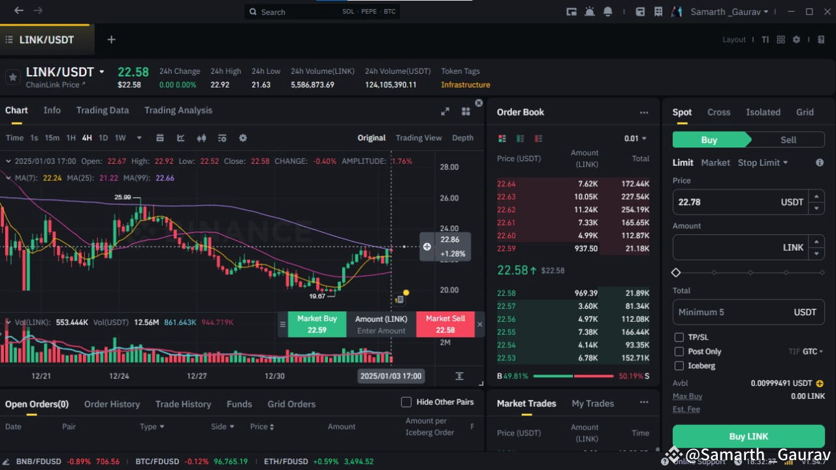
Task: Reset the chart price scale icon
Action: [459, 376]
